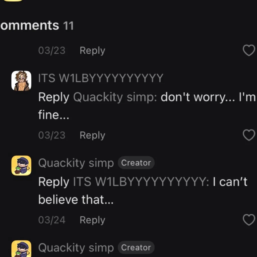The height and width of the screenshot is (257, 257).
Task: Tap the 03/24 timestamp on the creator comment
Action: click(x=51, y=220)
